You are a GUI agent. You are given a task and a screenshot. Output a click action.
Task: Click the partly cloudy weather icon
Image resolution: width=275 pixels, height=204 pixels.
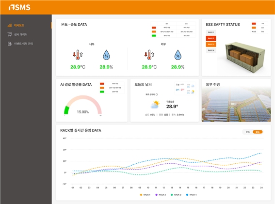tap(155, 104)
